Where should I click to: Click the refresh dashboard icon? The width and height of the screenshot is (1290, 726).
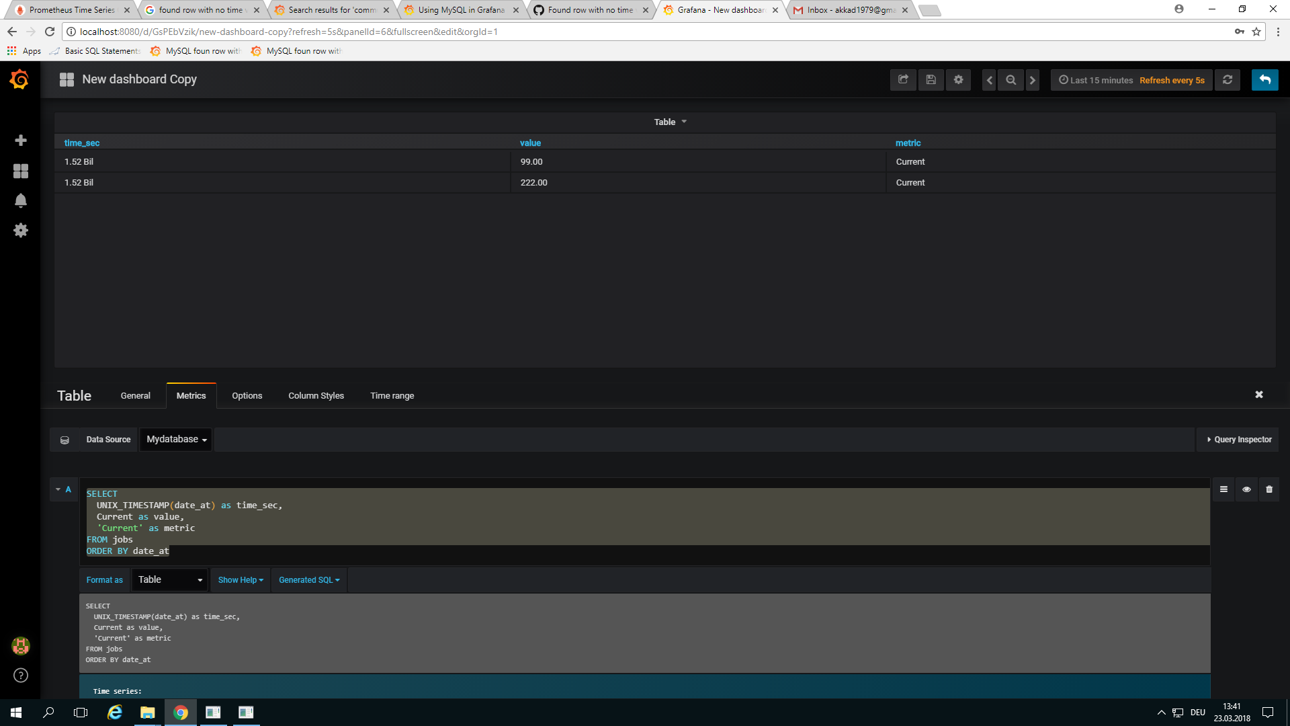[1228, 80]
